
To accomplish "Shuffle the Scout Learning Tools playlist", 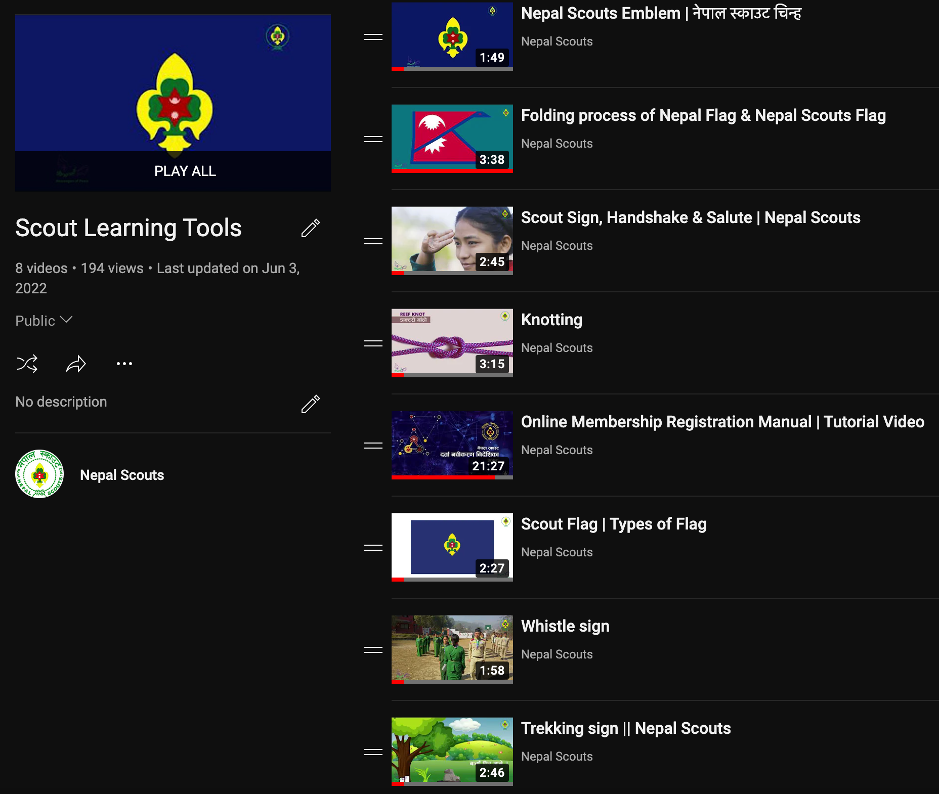I will [27, 364].
